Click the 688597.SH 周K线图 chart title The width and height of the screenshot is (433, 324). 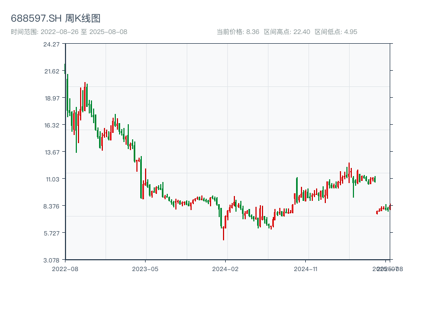(x=56, y=18)
